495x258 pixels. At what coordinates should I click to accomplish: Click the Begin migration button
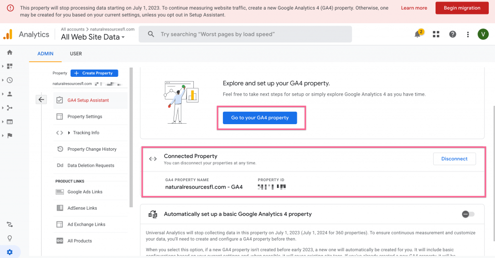pos(462,8)
